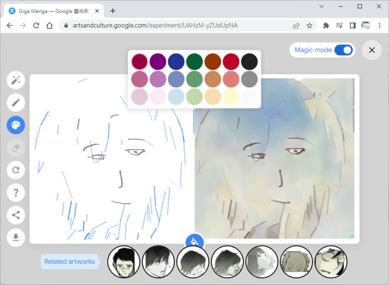Open the color palette tool
This screenshot has height=285, width=389.
pyautogui.click(x=16, y=125)
